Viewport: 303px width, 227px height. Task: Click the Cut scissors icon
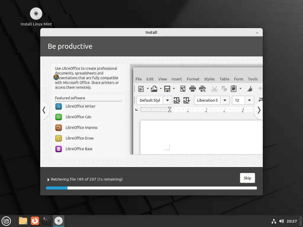(x=214, y=89)
